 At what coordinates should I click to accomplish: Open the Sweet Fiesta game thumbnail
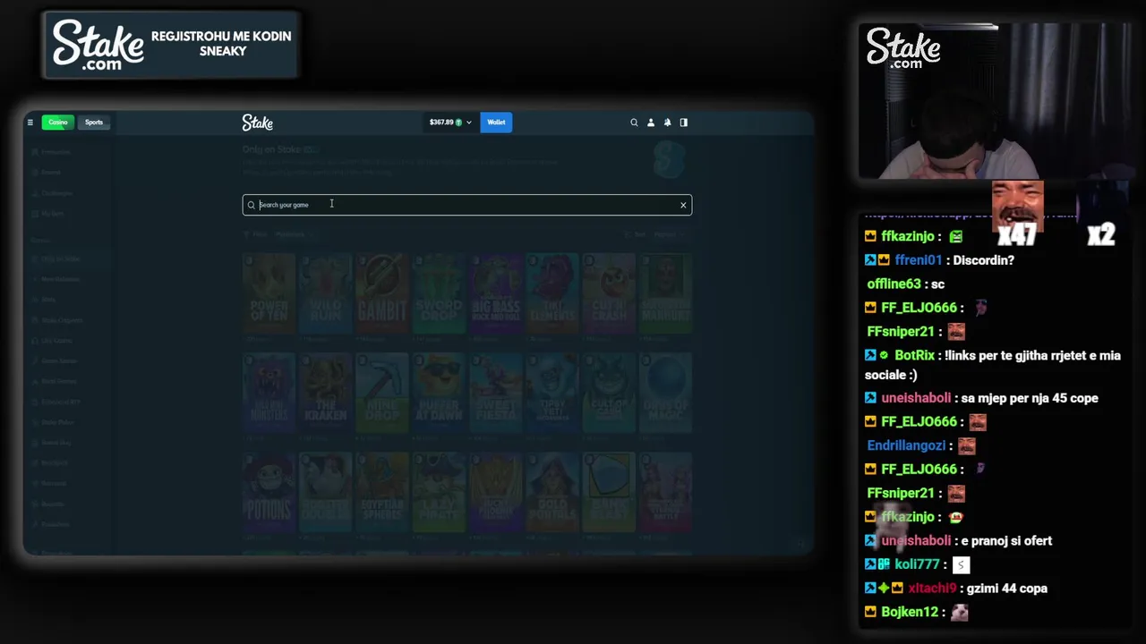(x=496, y=393)
